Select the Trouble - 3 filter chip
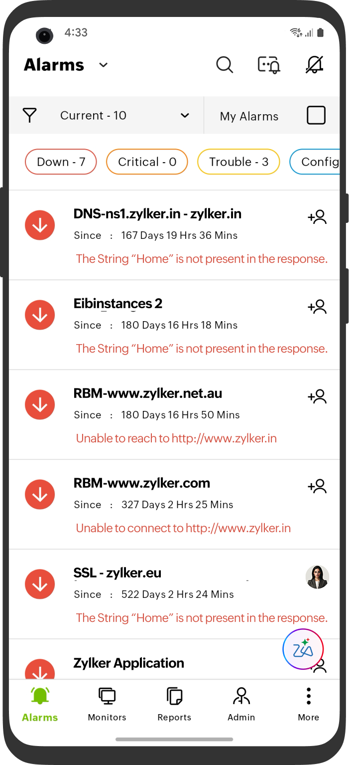 tap(238, 162)
